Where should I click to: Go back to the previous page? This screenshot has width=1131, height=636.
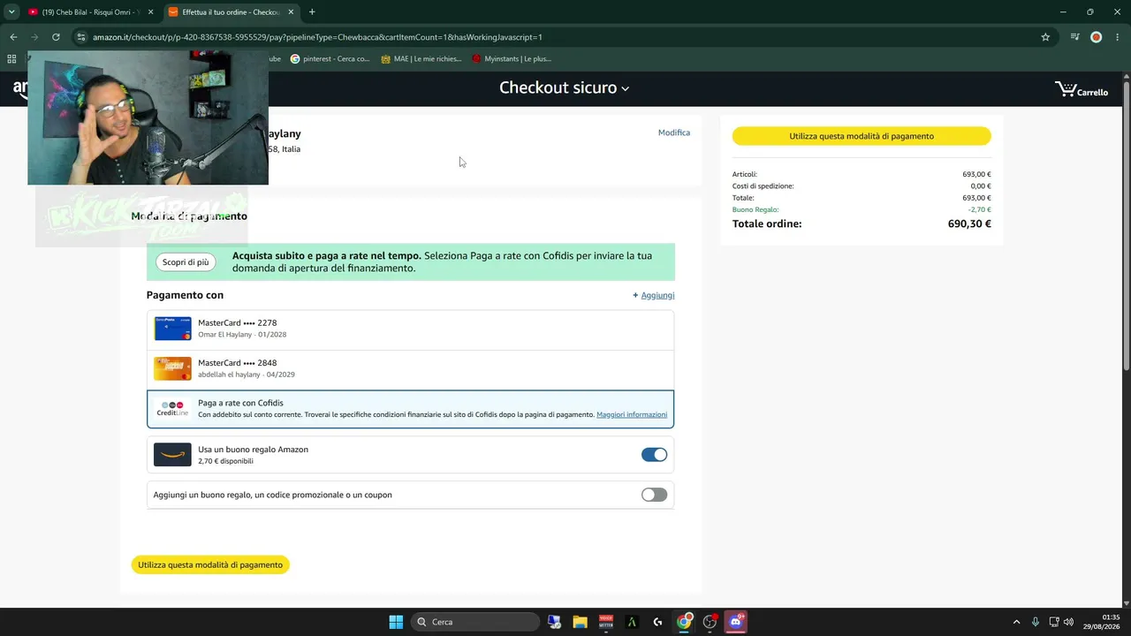13,37
